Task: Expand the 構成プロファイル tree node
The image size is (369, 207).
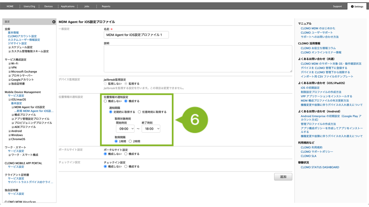Action: click(13, 115)
